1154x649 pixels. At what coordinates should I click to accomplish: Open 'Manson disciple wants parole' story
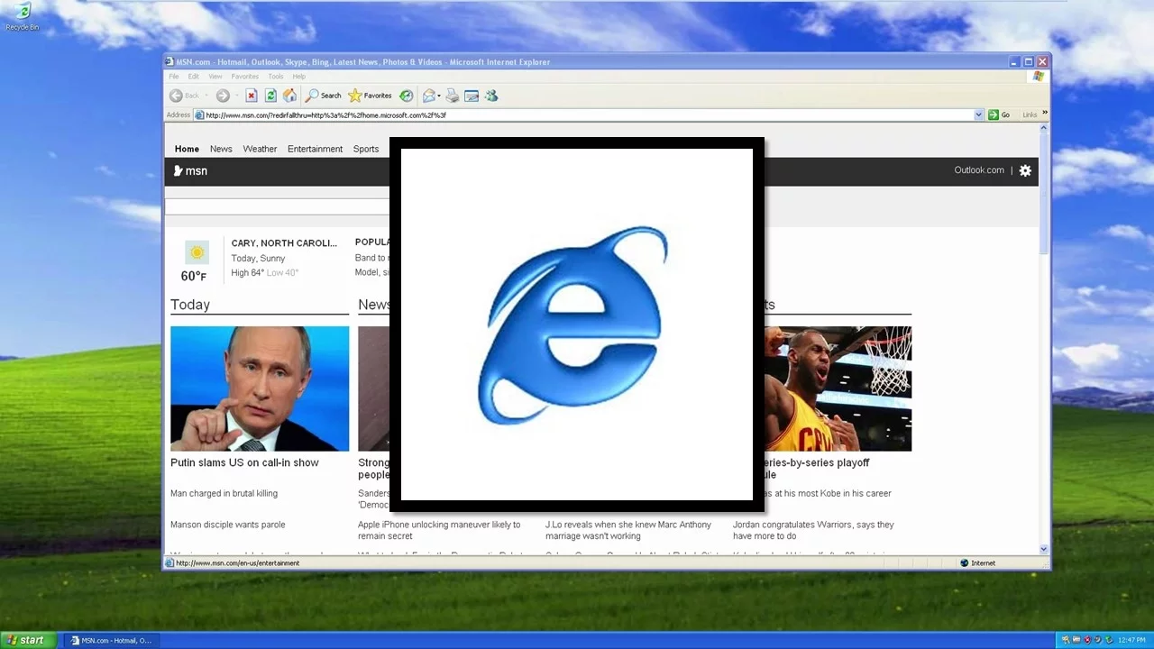click(x=227, y=525)
